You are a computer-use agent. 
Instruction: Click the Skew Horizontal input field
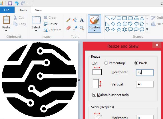coord(145,117)
